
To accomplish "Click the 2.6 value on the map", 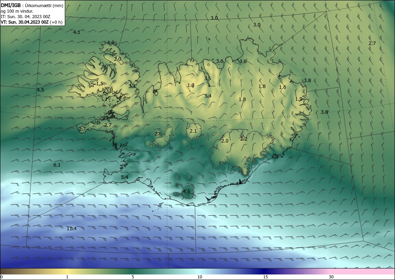I will coord(158,134).
